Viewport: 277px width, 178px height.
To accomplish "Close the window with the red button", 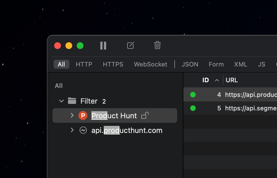I will point(58,46).
